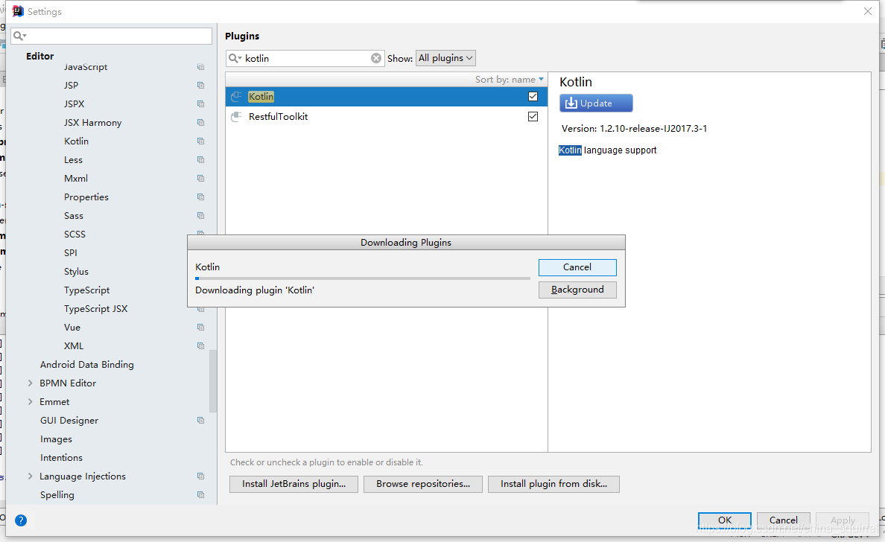
Task: Expand the Emmet node
Action: [x=31, y=401]
